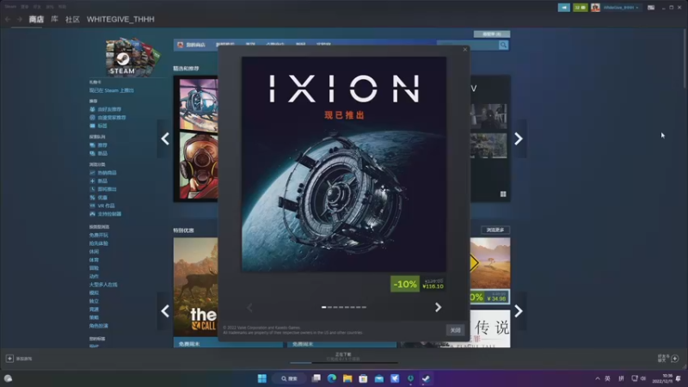This screenshot has height=387, width=688.
Task: Open the WHITEGIVE_THHH profile tab
Action: click(x=120, y=19)
